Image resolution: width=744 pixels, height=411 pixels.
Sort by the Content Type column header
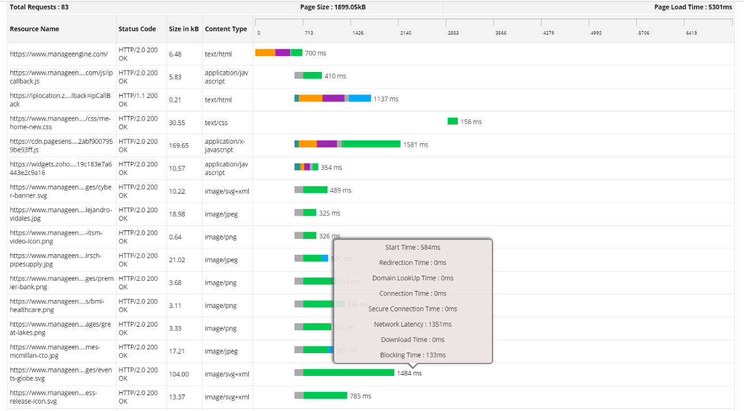coord(226,29)
